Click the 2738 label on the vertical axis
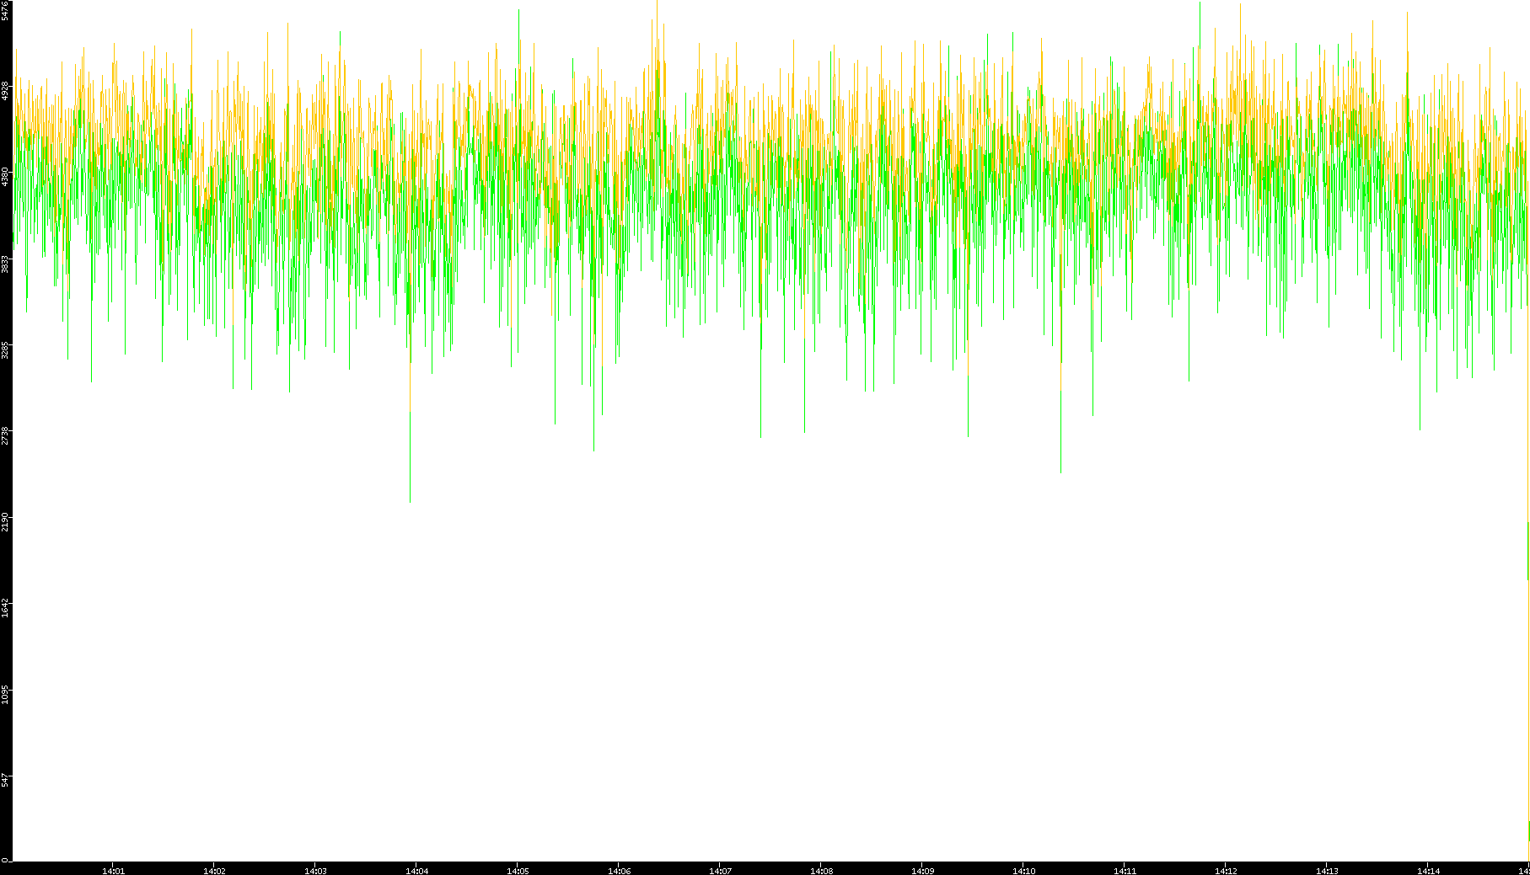The width and height of the screenshot is (1530, 875). coord(5,435)
